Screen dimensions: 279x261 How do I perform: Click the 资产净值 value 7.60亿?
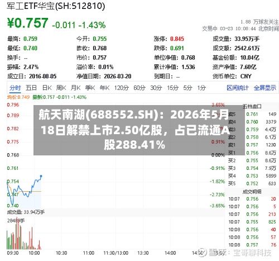coord(248,67)
